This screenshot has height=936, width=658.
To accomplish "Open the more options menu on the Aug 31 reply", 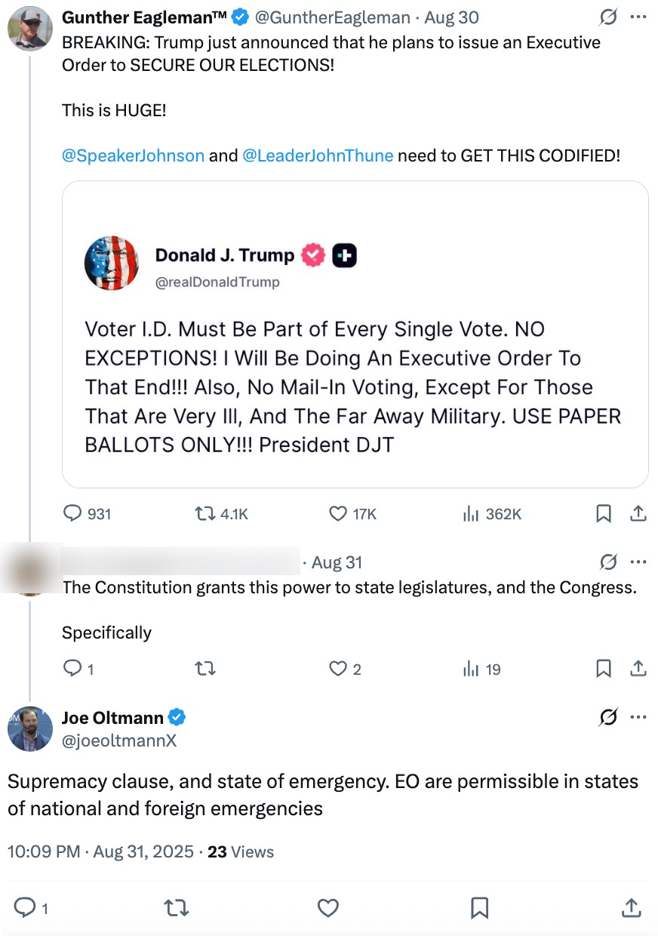I will (638, 562).
